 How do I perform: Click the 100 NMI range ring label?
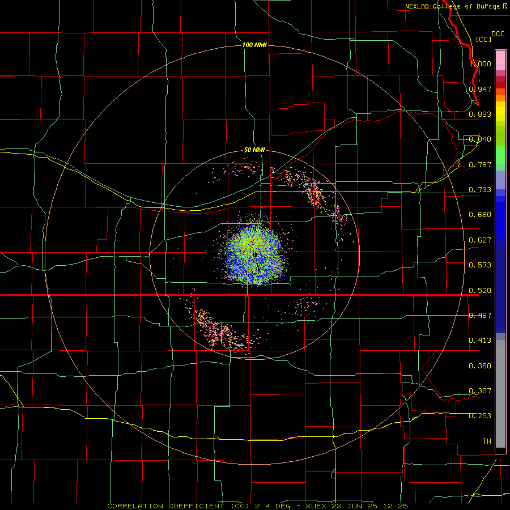pos(254,45)
